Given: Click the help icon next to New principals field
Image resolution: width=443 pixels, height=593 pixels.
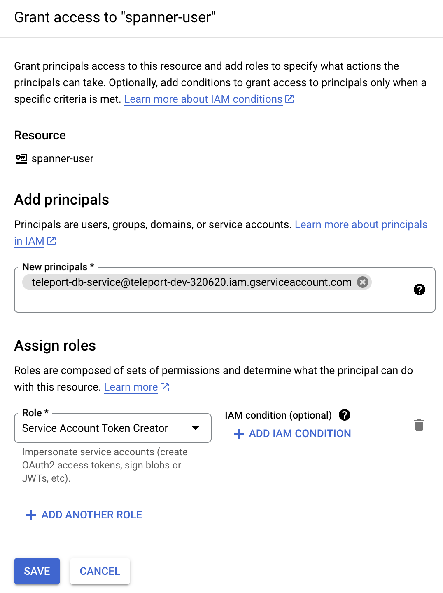Looking at the screenshot, I should (420, 289).
